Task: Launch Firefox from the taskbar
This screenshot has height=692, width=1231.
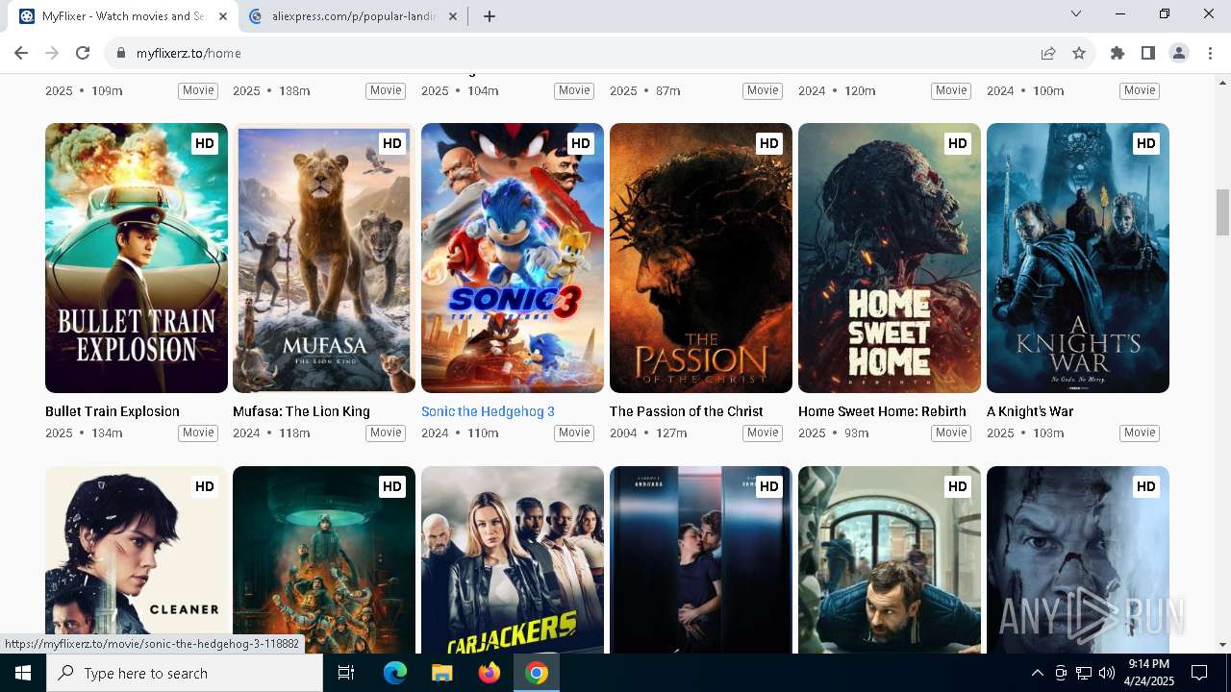Action: point(489,673)
